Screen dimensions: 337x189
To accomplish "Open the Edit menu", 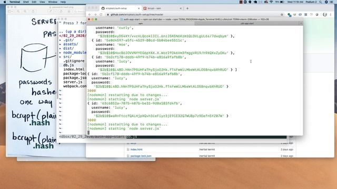I will (34, 2).
